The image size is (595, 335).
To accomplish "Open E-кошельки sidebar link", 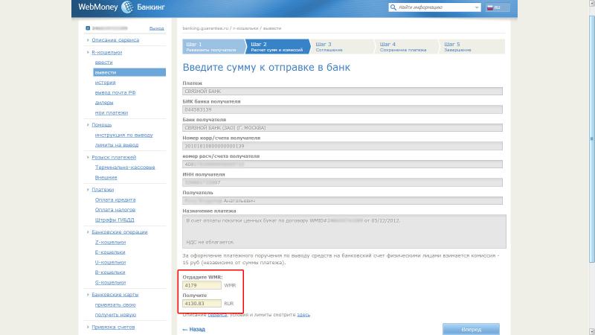I will 110,252.
